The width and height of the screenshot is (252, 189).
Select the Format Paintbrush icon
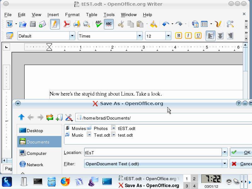(154, 24)
